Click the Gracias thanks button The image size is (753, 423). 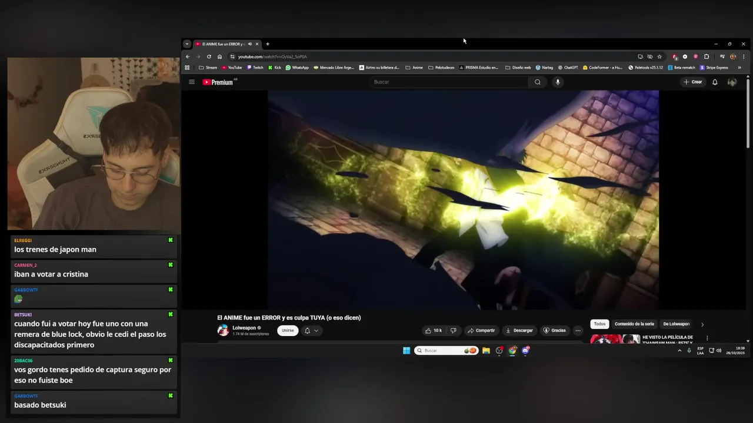[x=554, y=331]
